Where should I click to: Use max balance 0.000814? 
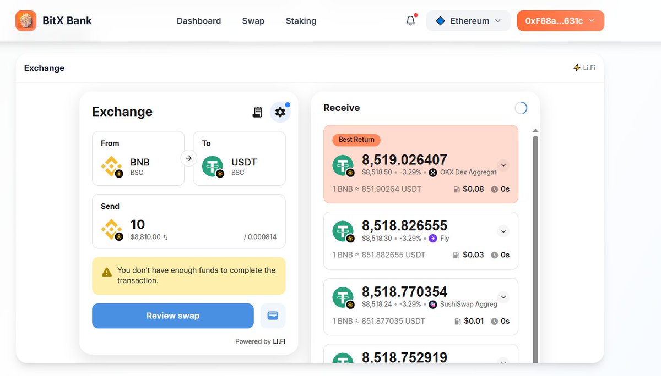(x=261, y=237)
